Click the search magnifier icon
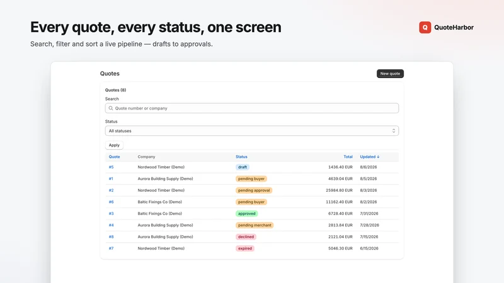The height and width of the screenshot is (283, 504). click(x=111, y=108)
